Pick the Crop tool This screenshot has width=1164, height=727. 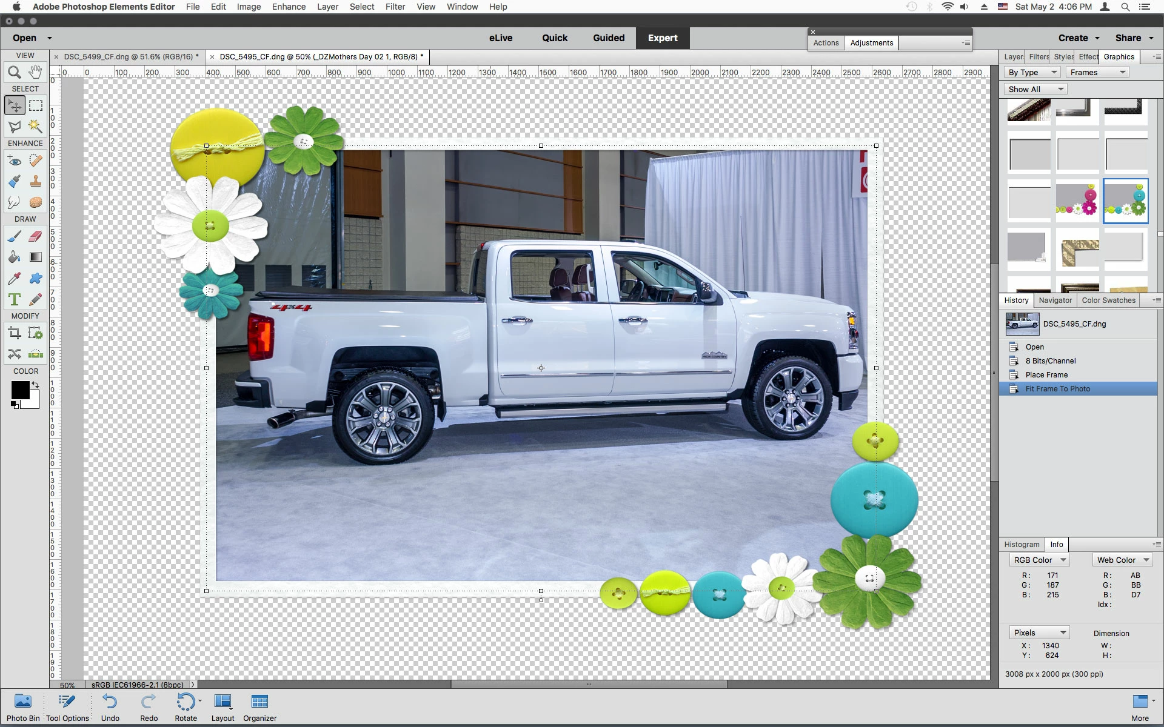point(15,333)
